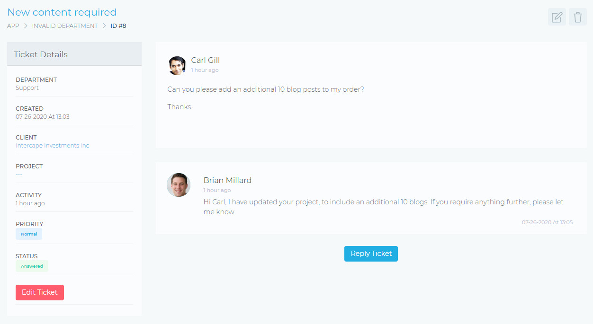
Task: Go to APP in the breadcrumb
Action: coord(13,26)
